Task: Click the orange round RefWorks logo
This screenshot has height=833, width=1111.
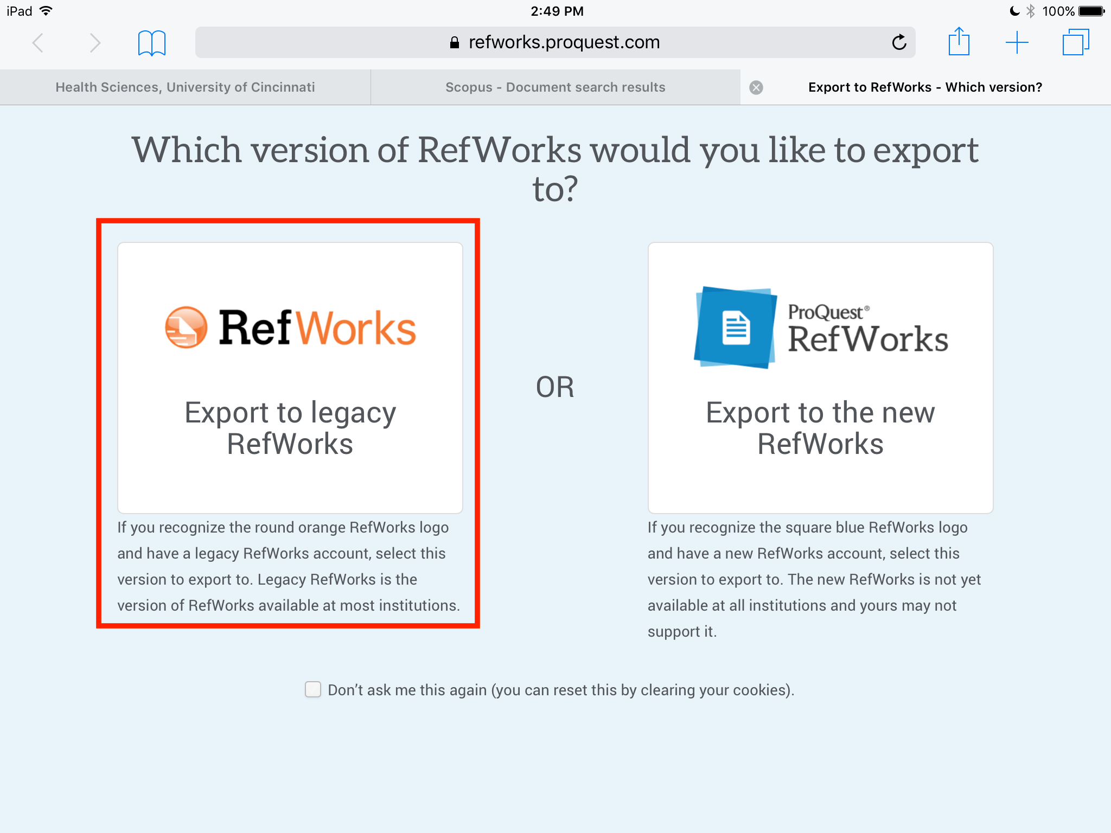Action: (x=186, y=327)
